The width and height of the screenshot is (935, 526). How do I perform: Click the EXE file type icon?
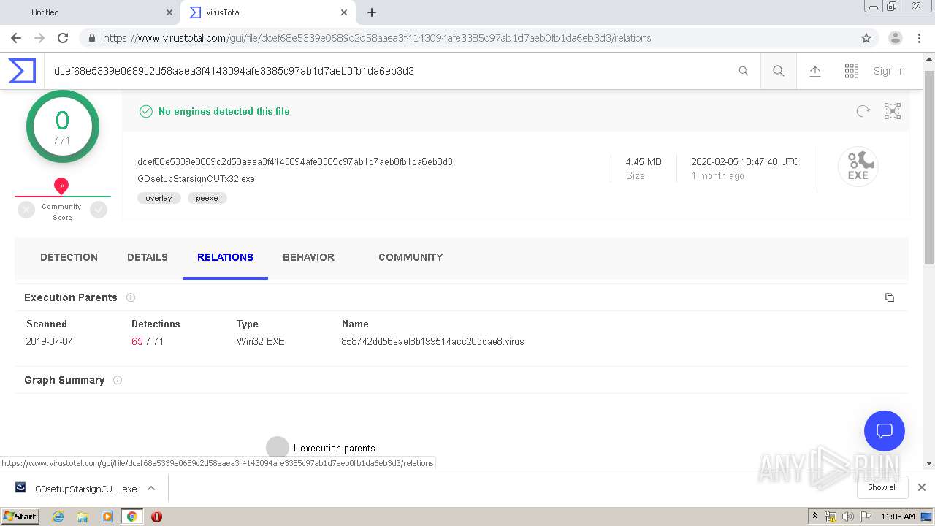(858, 167)
